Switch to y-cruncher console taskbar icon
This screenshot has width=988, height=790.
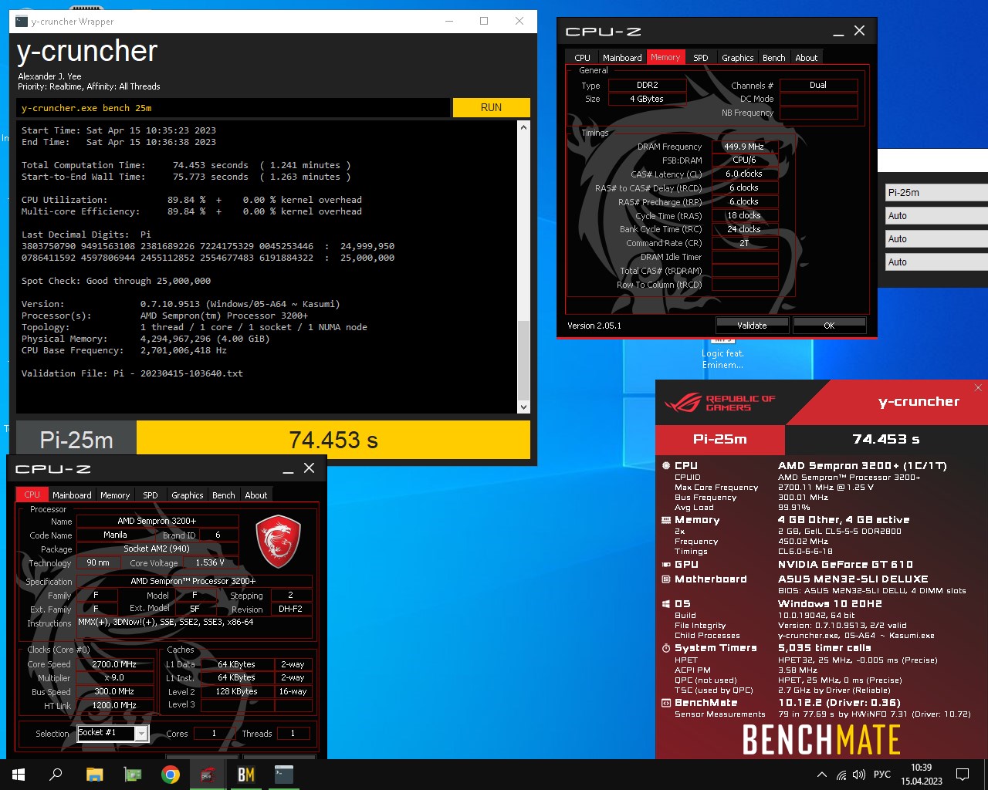(x=284, y=775)
